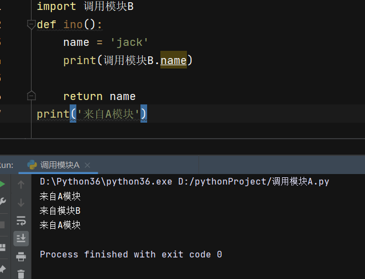Click the Print console output icon
The height and width of the screenshot is (279, 365).
click(x=21, y=257)
